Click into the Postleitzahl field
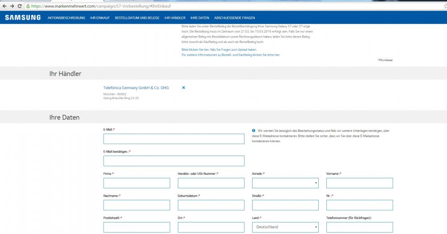 coord(136,227)
